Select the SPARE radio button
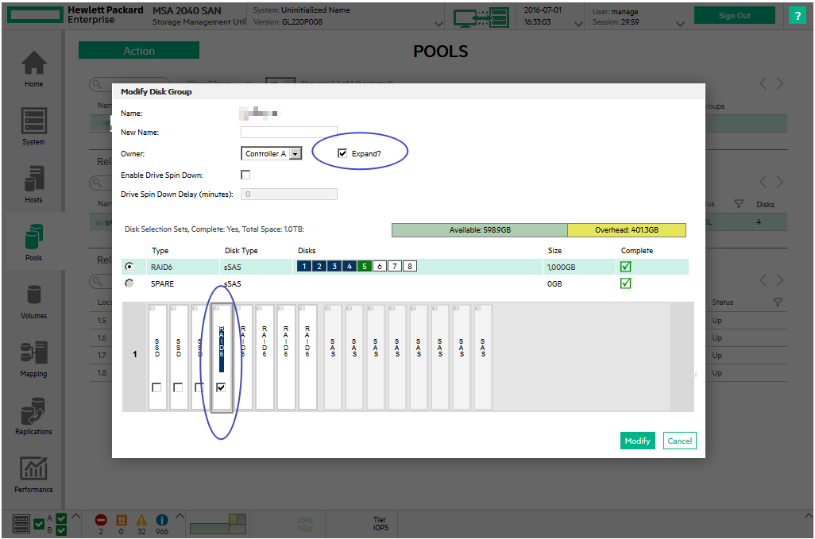The width and height of the screenshot is (815, 539). tap(129, 283)
